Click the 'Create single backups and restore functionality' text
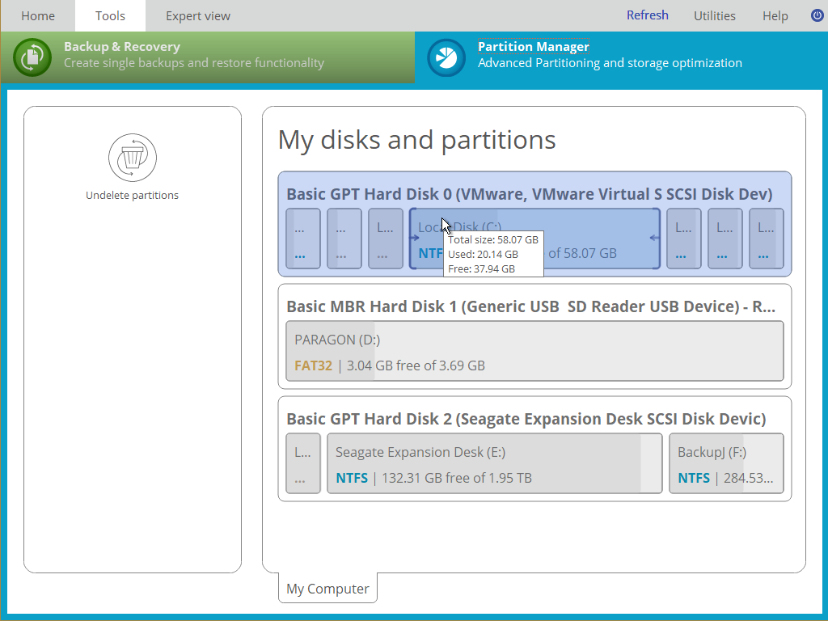Viewport: 828px width, 621px height. 194,63
